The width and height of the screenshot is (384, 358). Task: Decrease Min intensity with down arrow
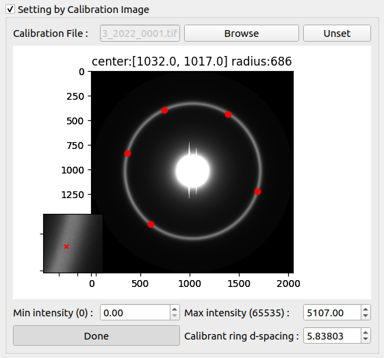pos(175,316)
